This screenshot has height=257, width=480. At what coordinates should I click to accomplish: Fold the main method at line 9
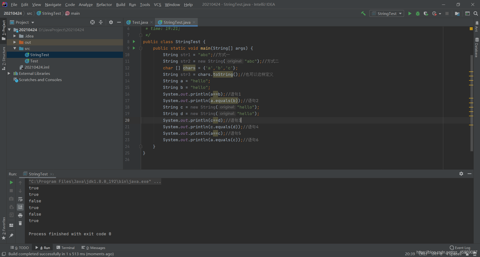(x=141, y=48)
